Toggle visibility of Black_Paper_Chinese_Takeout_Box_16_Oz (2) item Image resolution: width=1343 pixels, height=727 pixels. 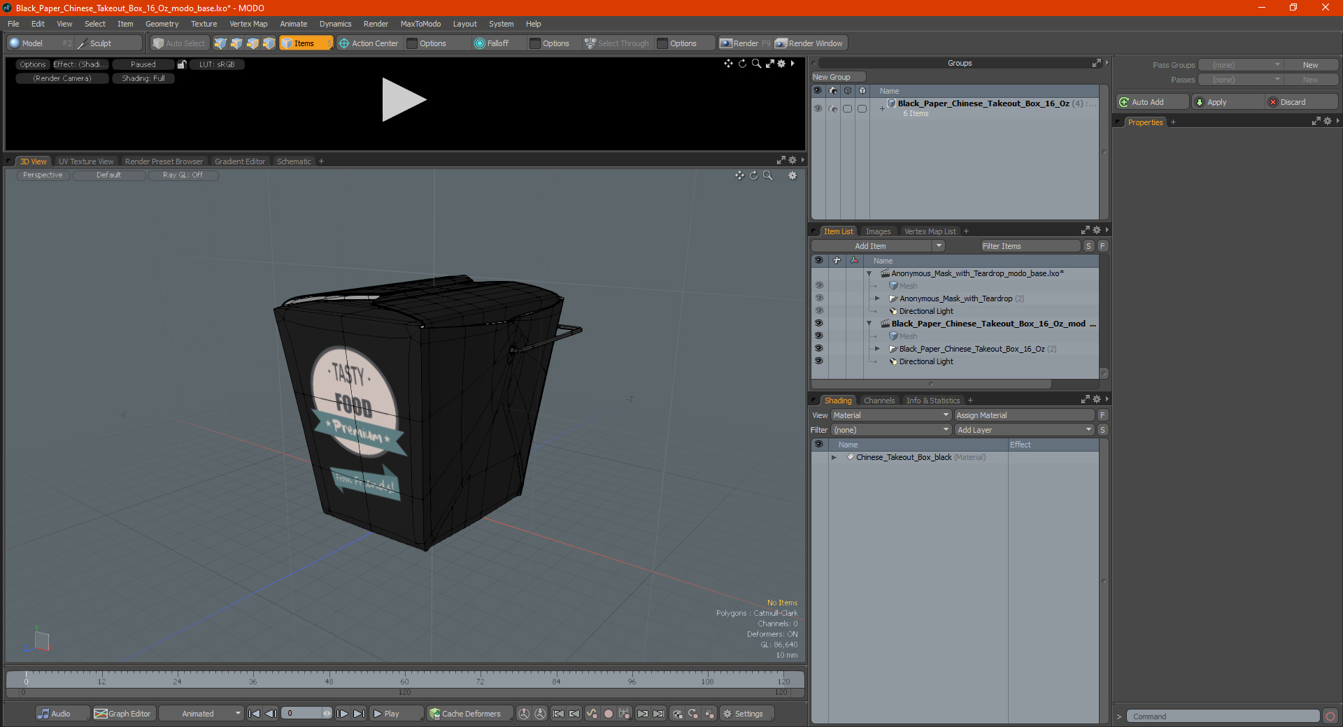818,349
